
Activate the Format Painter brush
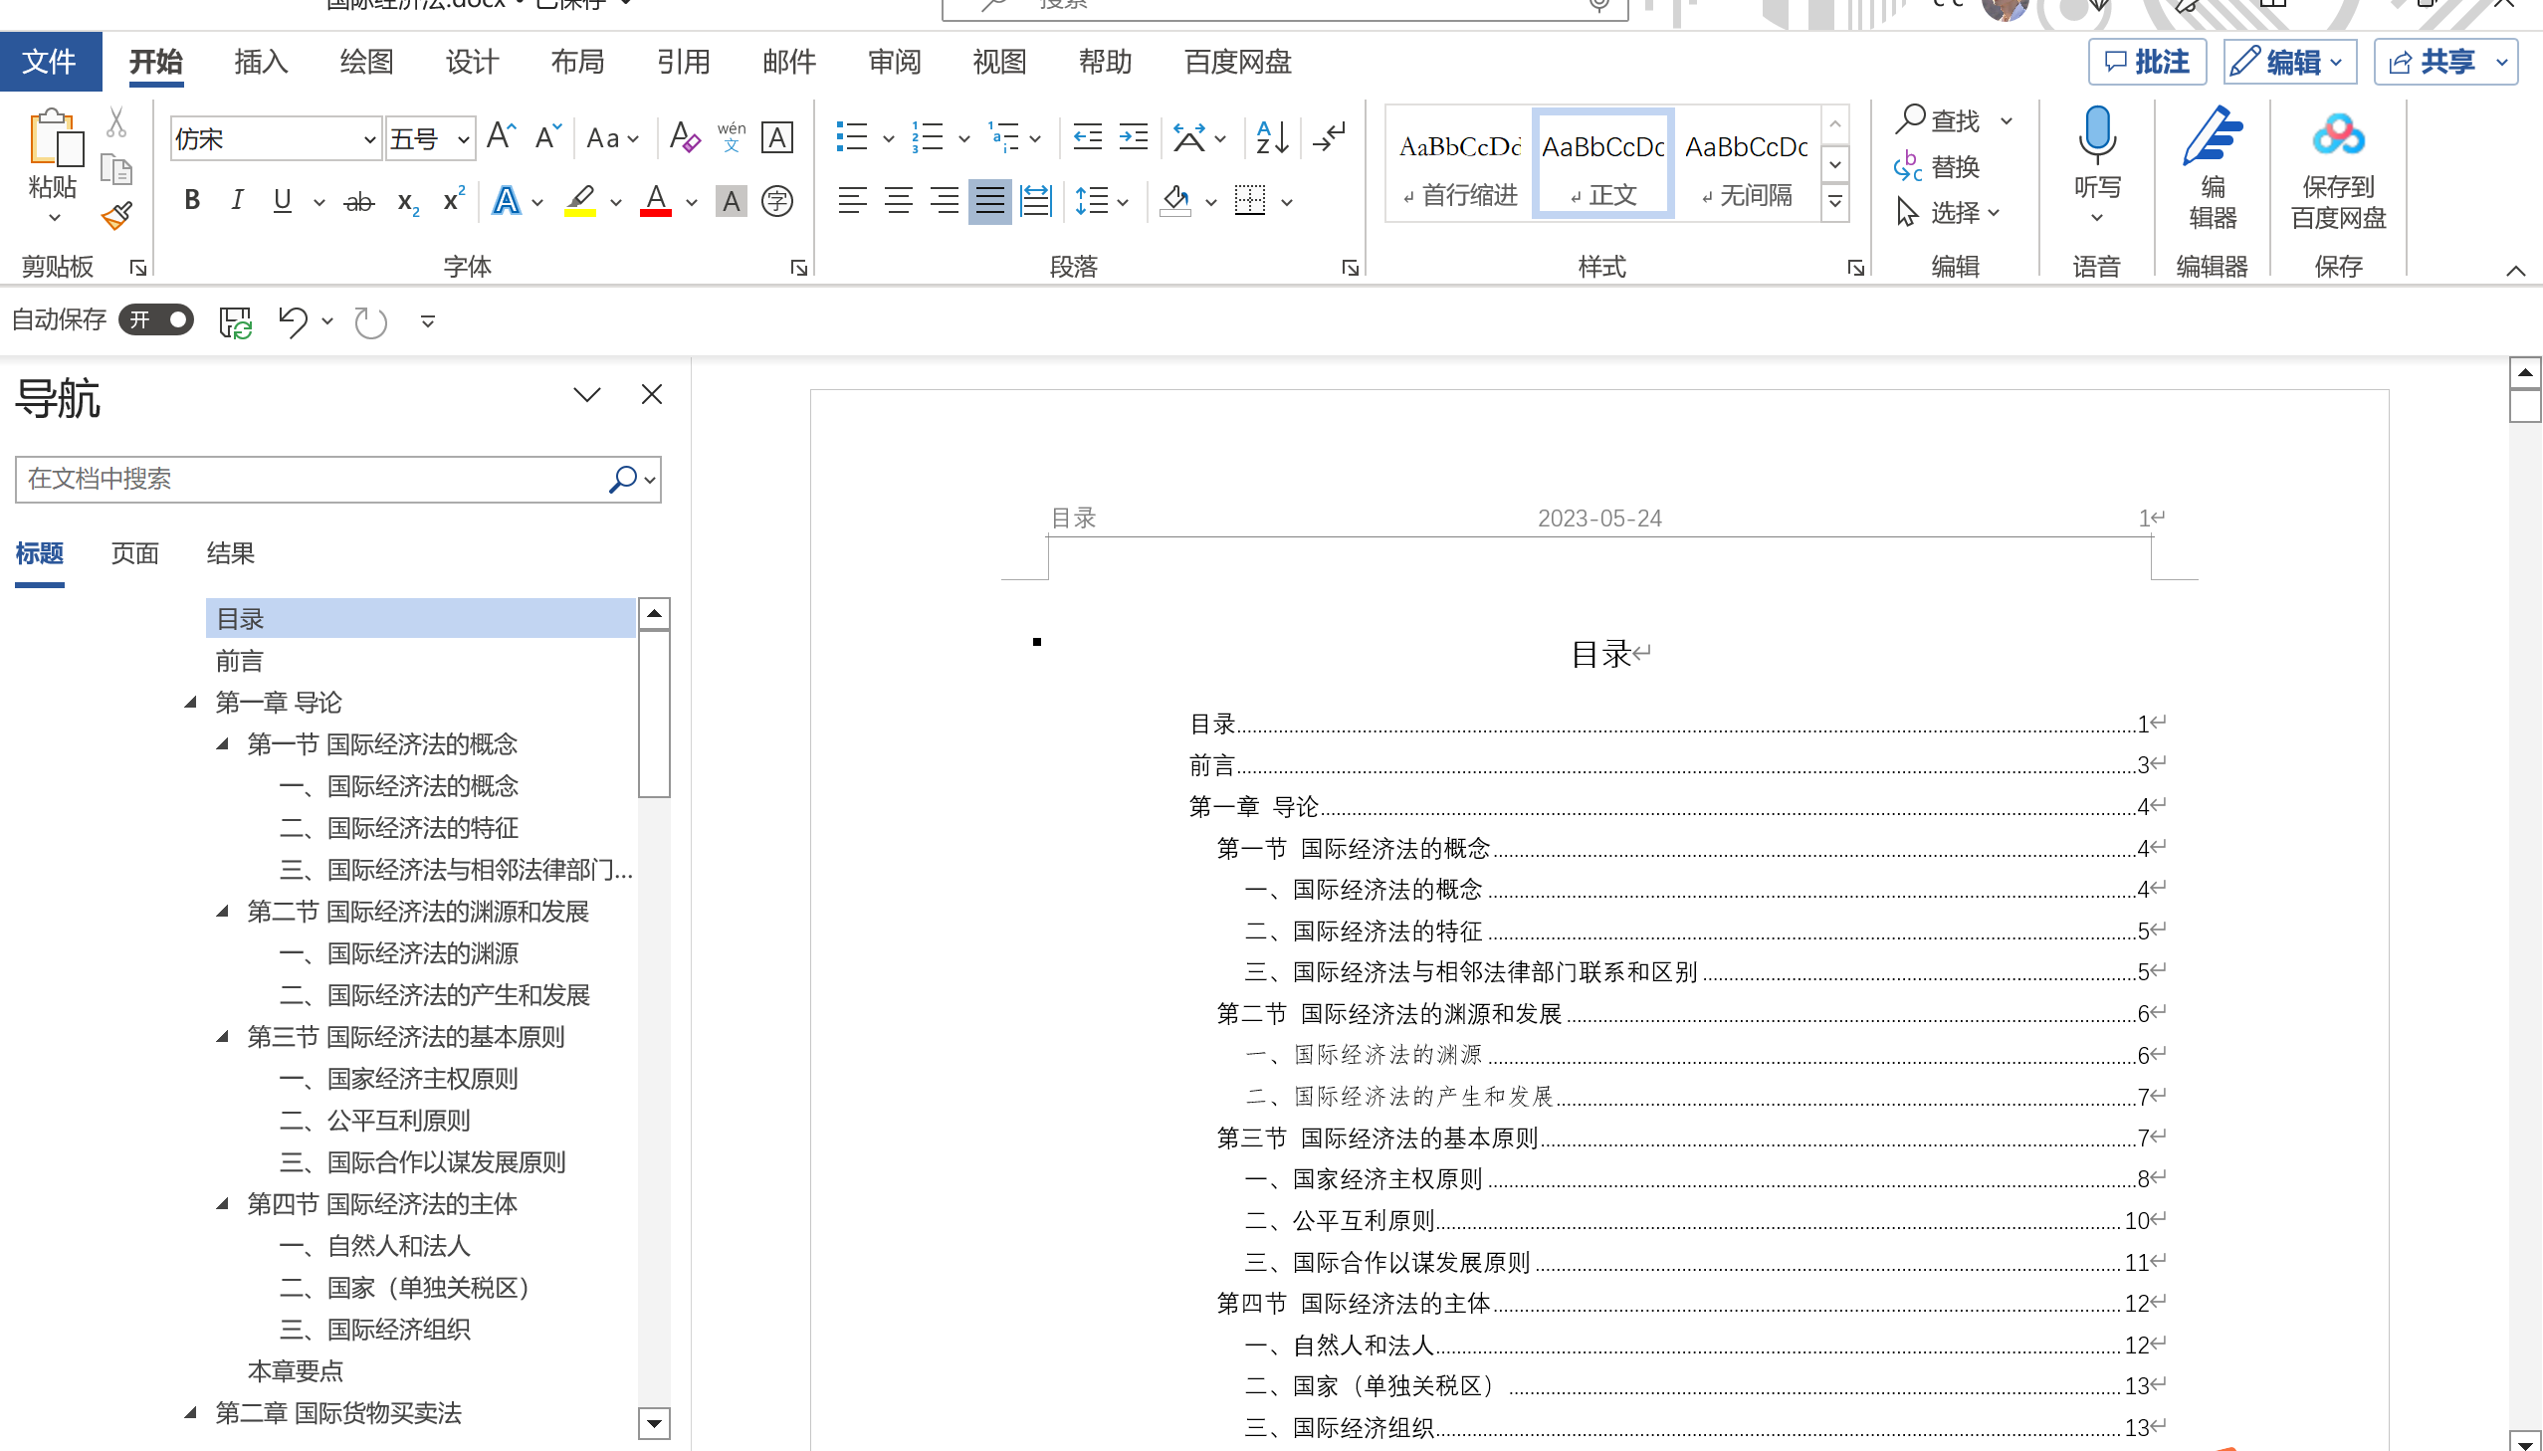116,214
